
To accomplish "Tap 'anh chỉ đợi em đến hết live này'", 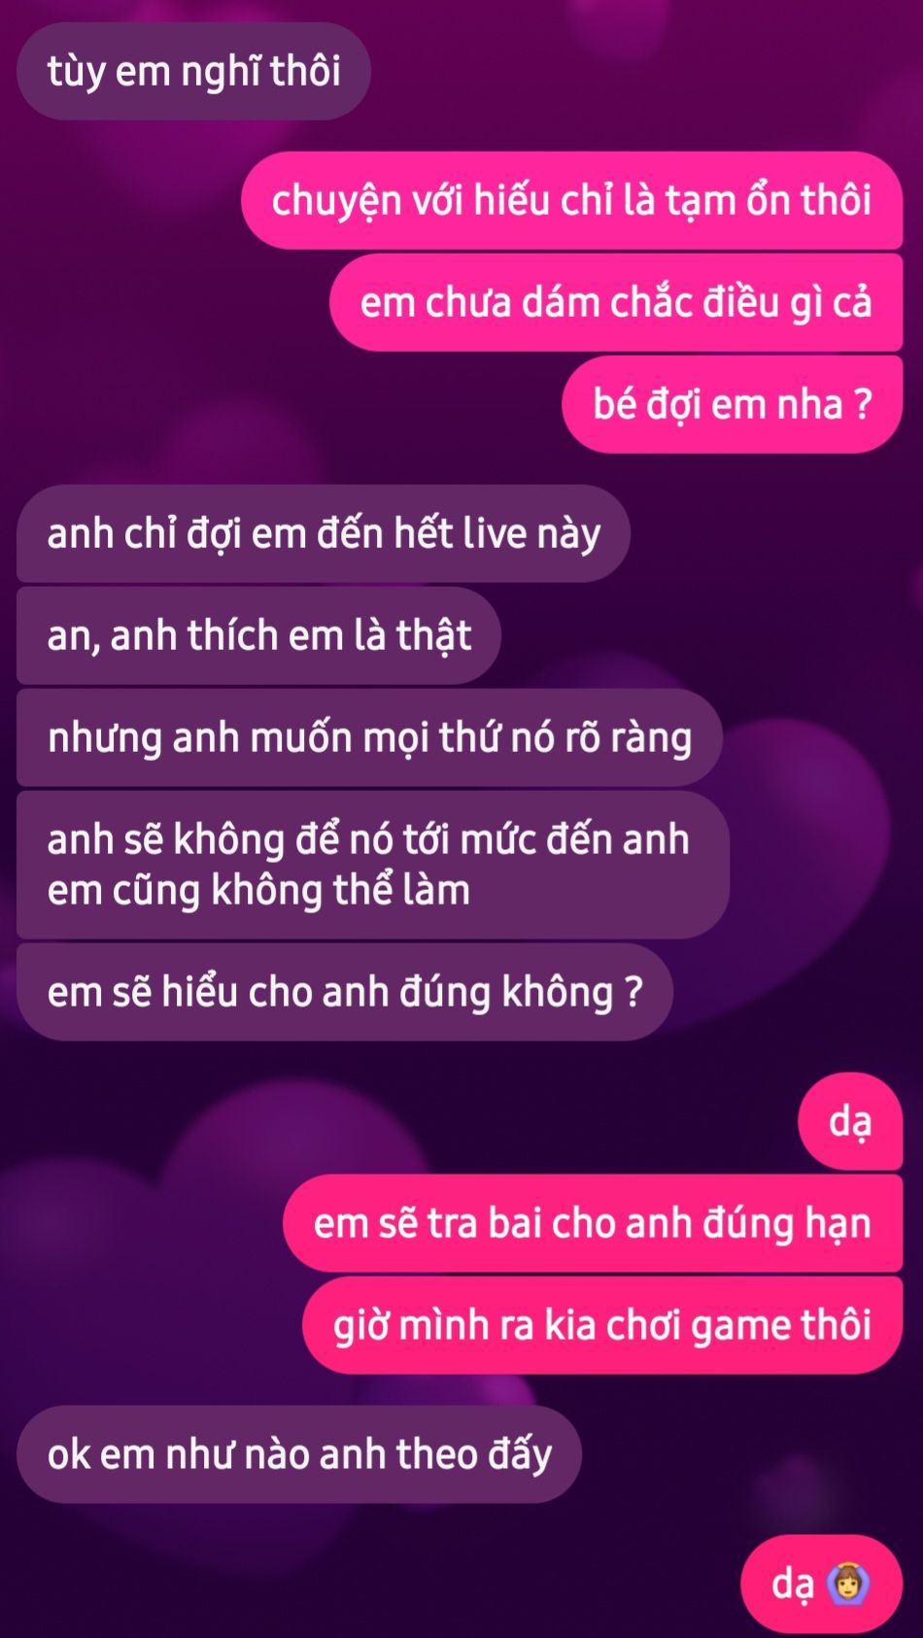I will click(324, 533).
